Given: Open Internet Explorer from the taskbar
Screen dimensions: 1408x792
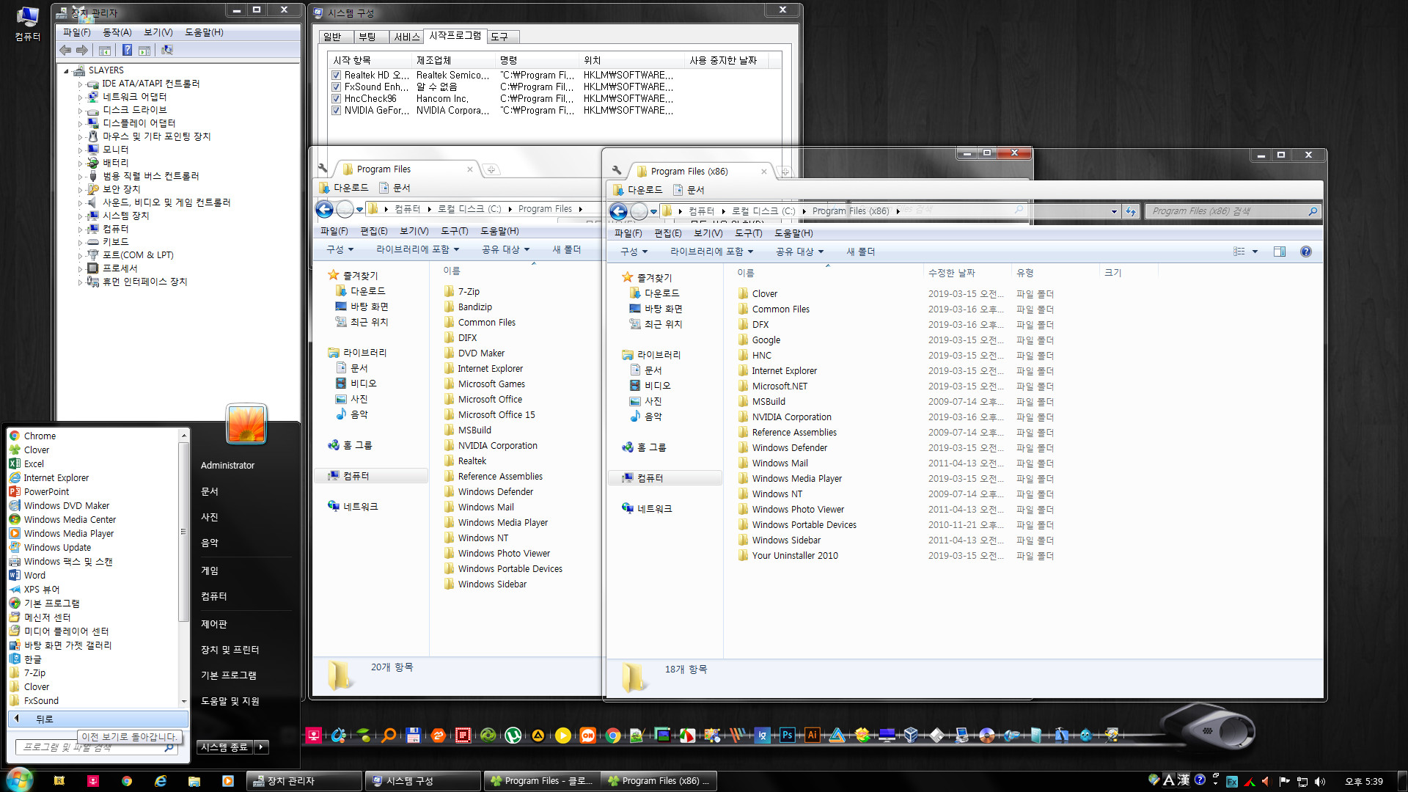Looking at the screenshot, I should [160, 781].
